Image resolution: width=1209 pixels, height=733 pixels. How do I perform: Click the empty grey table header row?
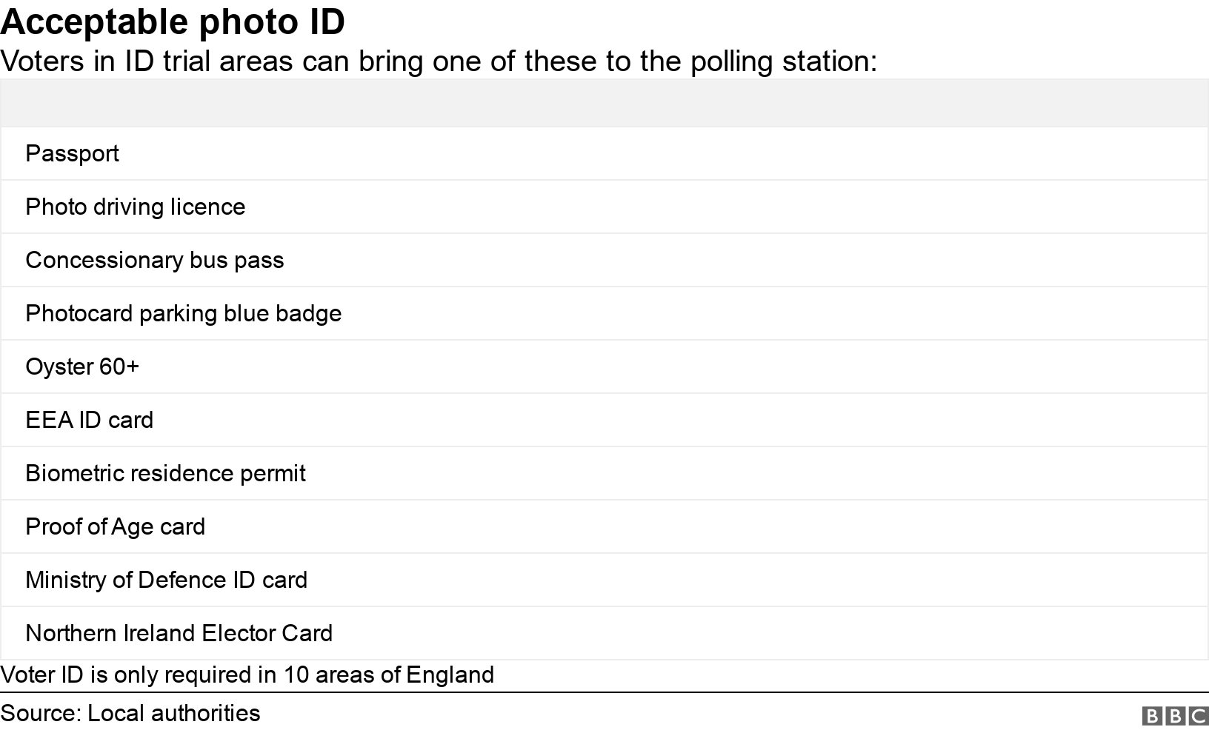pyautogui.click(x=604, y=103)
